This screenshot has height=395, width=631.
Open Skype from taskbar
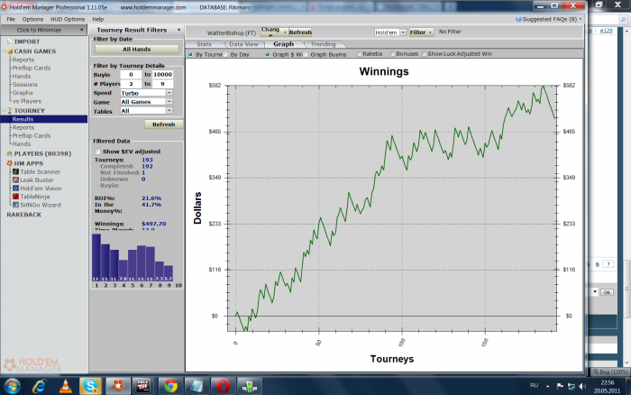pos(90,386)
